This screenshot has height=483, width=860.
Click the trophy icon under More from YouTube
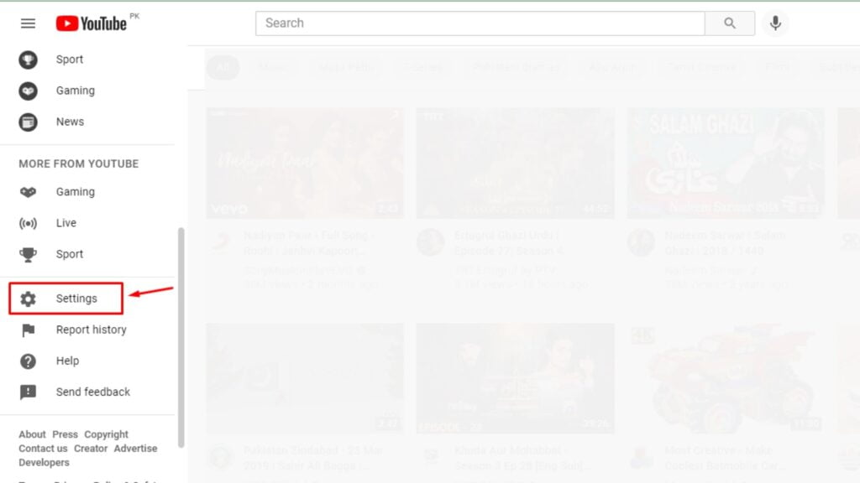(x=28, y=254)
